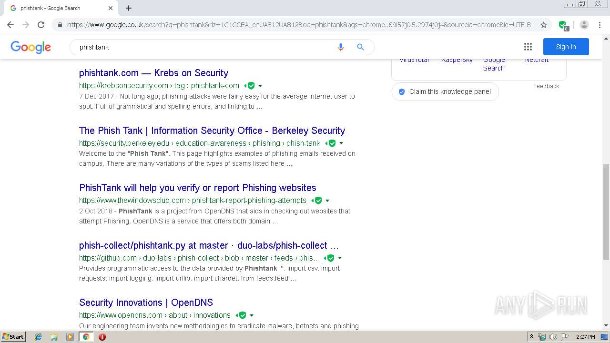
Task: Launch the media player taskbar icon
Action: pyautogui.click(x=70, y=337)
